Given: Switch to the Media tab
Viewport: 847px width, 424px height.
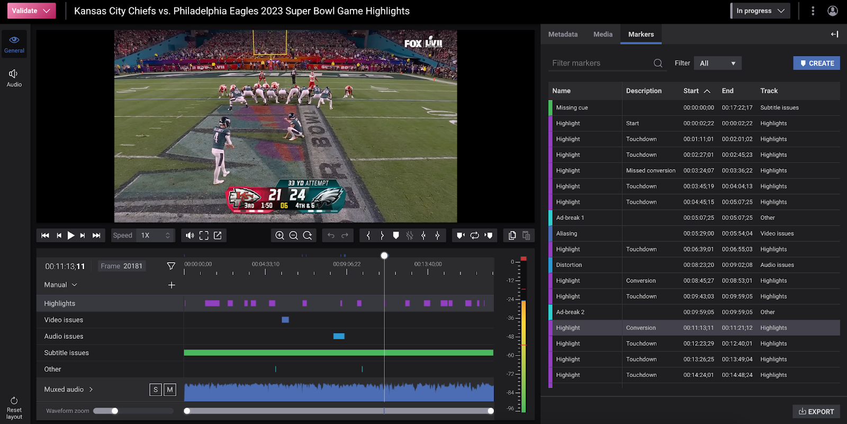Looking at the screenshot, I should 602,34.
